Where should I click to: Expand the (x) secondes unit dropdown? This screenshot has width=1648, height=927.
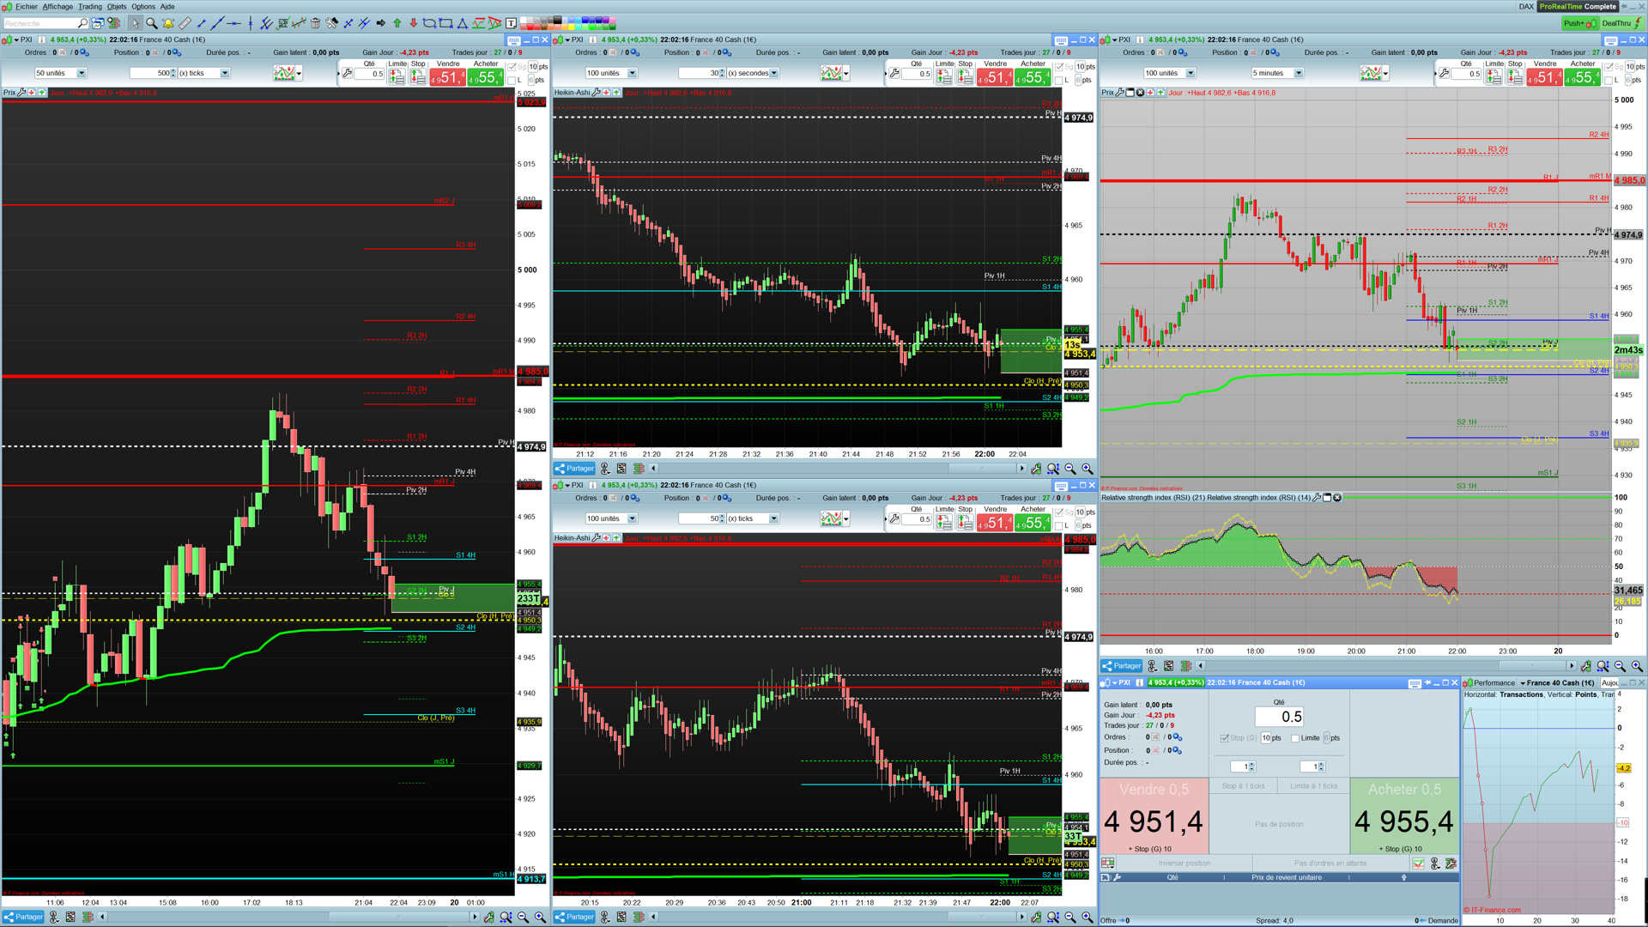click(773, 73)
